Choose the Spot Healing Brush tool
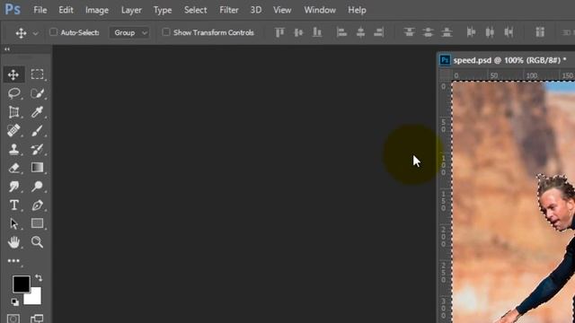 tap(14, 131)
